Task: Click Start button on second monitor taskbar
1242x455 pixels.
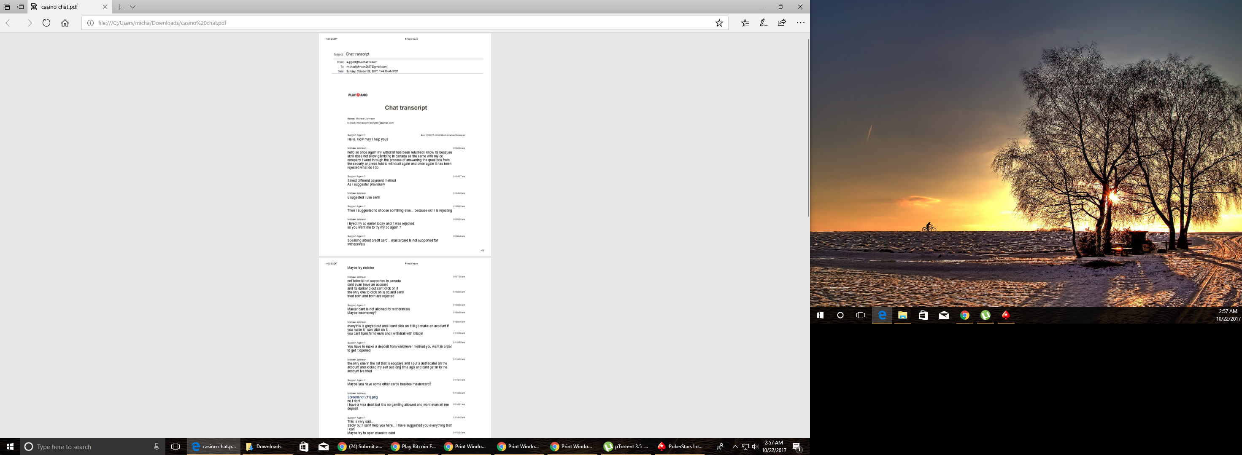Action: click(820, 315)
